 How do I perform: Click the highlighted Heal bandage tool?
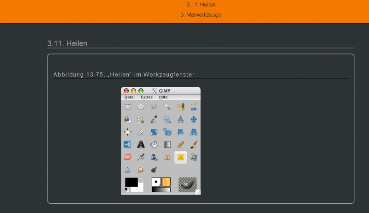(180, 157)
